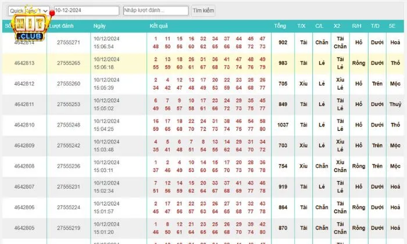Click the Tìm kiếm search button

point(203,10)
